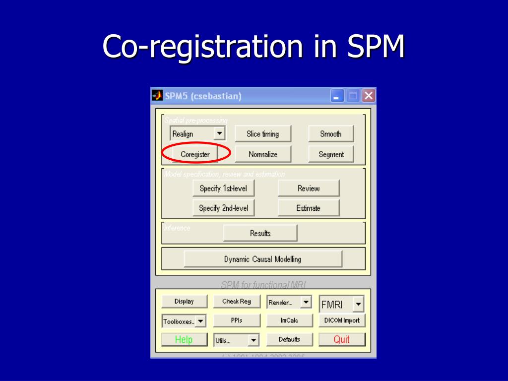Click the PPIs button
Image resolution: width=508 pixels, height=381 pixels.
coord(237,320)
